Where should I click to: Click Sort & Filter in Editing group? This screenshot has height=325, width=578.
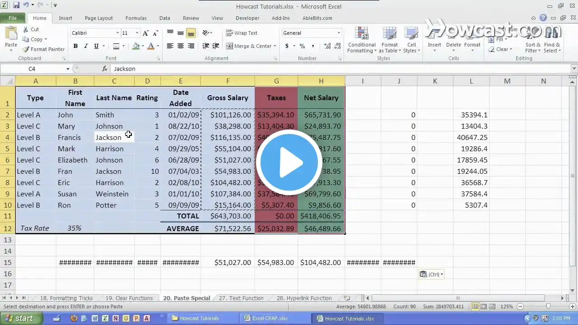tap(533, 40)
